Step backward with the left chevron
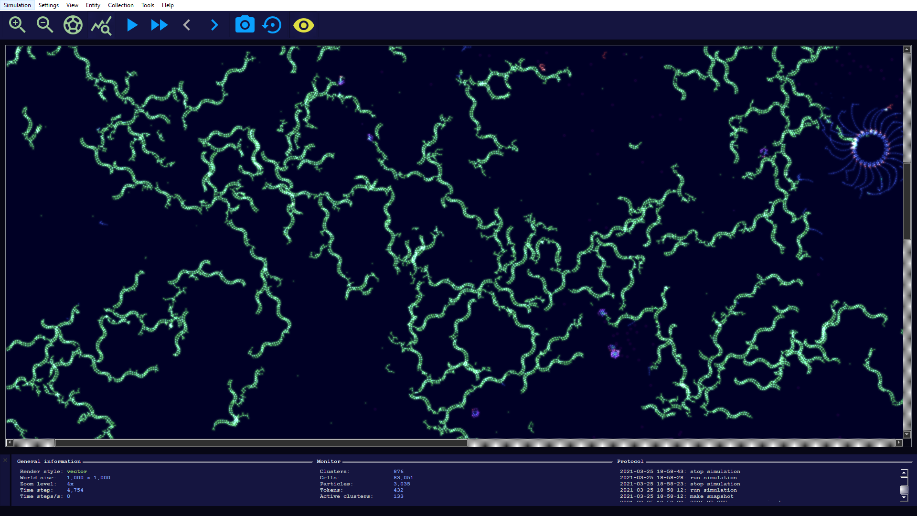The height and width of the screenshot is (516, 917). [x=187, y=25]
